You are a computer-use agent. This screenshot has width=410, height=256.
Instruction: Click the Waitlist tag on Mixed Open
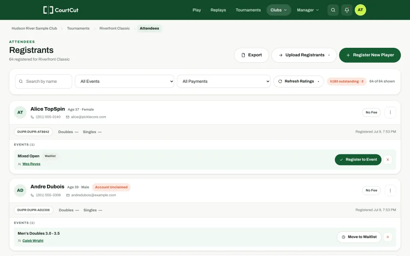point(50,156)
